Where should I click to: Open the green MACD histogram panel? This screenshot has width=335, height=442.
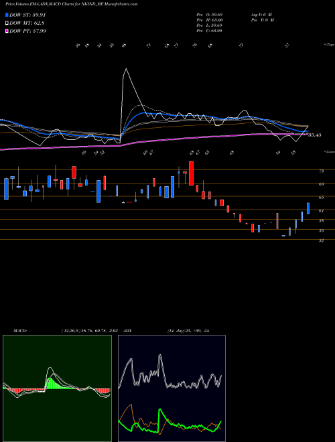pyautogui.click(x=57, y=388)
